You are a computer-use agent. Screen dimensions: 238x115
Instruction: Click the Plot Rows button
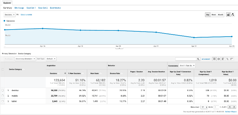(9, 59)
